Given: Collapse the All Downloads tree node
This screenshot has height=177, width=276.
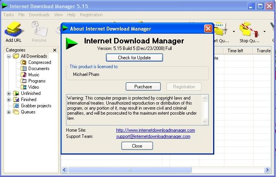Looking at the screenshot, I should 9,56.
